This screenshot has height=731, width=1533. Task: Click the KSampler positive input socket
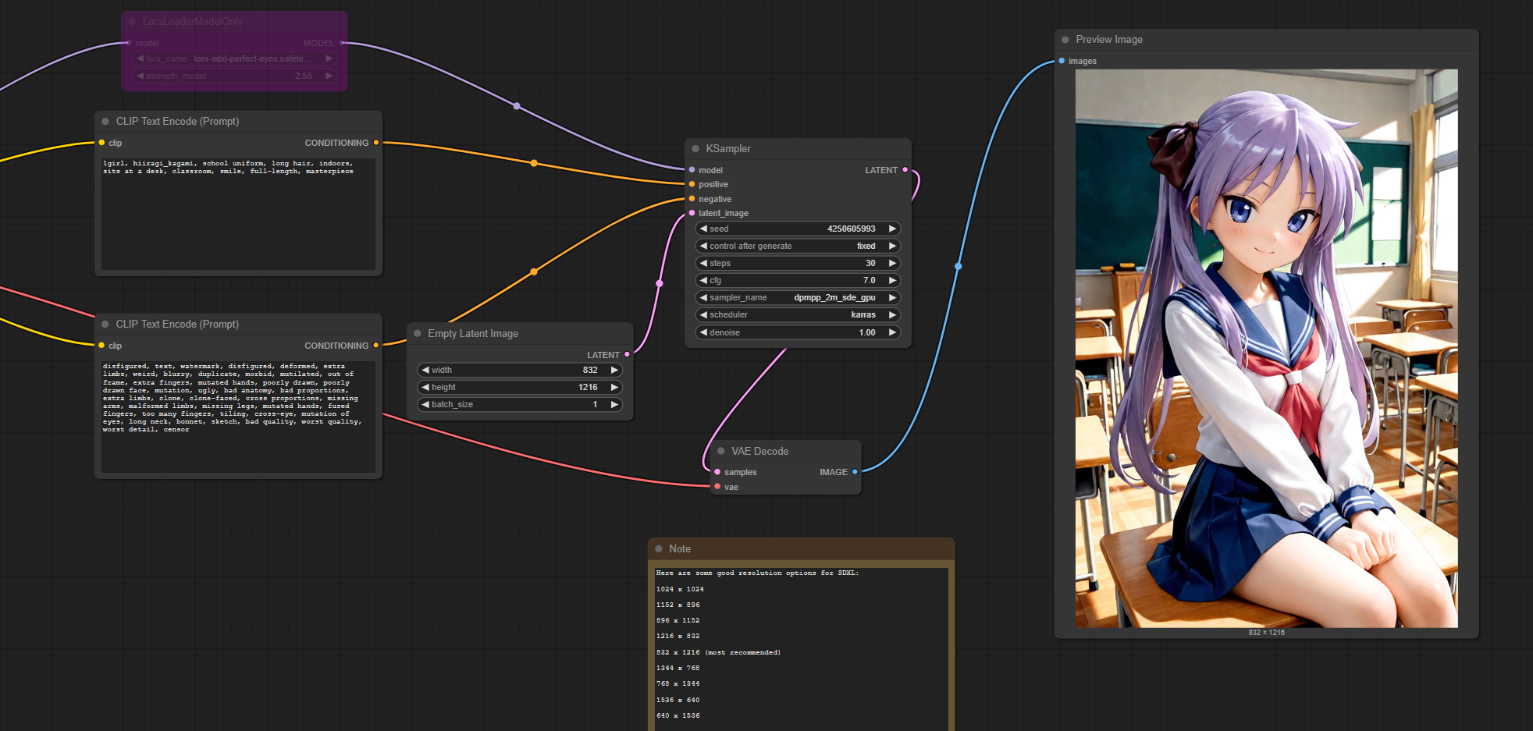coord(692,184)
